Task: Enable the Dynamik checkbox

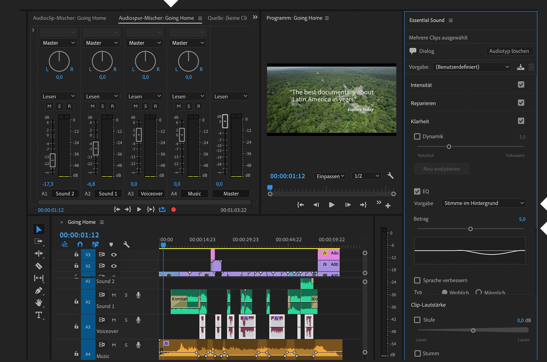Action: pyautogui.click(x=417, y=136)
